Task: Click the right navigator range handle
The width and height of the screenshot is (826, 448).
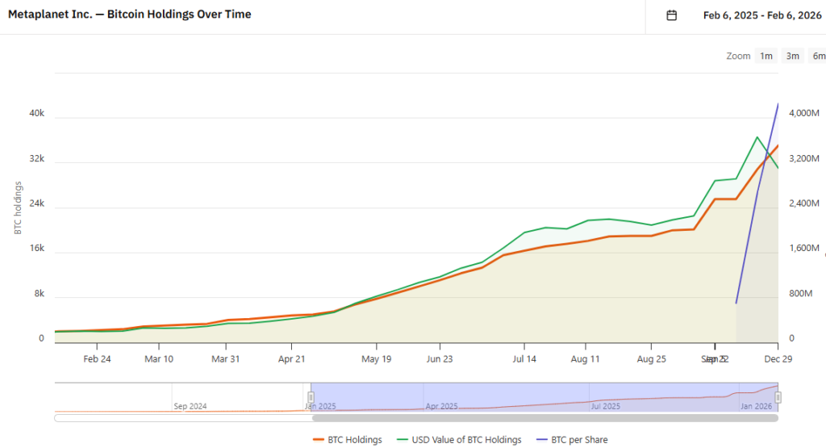Action: pyautogui.click(x=778, y=397)
